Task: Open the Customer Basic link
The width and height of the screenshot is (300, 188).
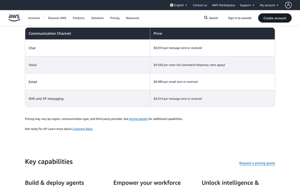Action: [82, 129]
